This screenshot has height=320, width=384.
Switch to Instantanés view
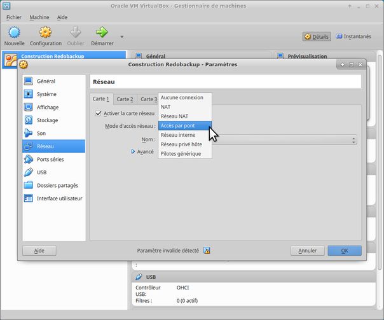coord(353,36)
